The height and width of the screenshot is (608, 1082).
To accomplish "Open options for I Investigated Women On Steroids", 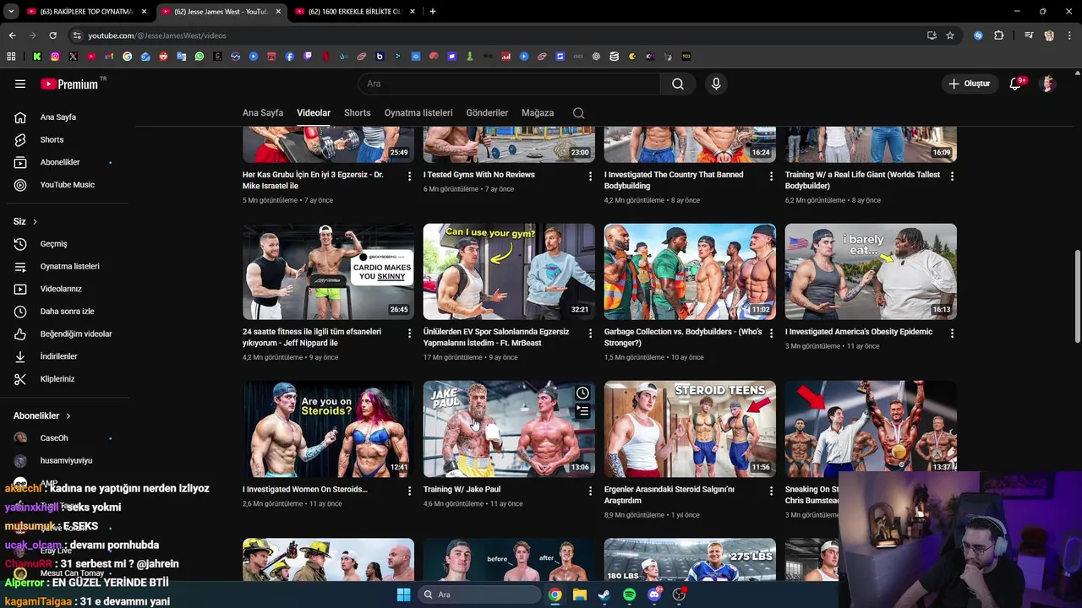I will click(409, 491).
